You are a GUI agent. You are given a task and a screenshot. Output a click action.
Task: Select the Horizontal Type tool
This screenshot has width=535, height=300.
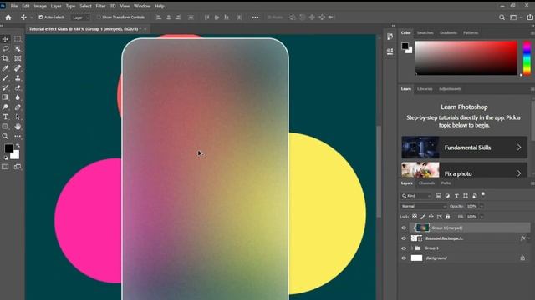(x=5, y=117)
